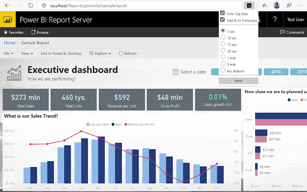Click the calendar icon beside Select a date
The width and height of the screenshot is (307, 192).
click(175, 72)
